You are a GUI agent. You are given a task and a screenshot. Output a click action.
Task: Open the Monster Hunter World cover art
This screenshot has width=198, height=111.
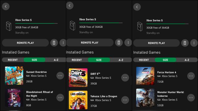coord(145,98)
